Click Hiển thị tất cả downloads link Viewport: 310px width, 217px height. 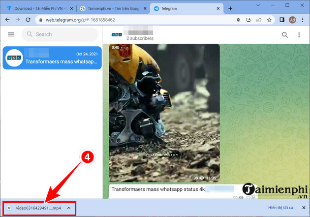[280, 208]
